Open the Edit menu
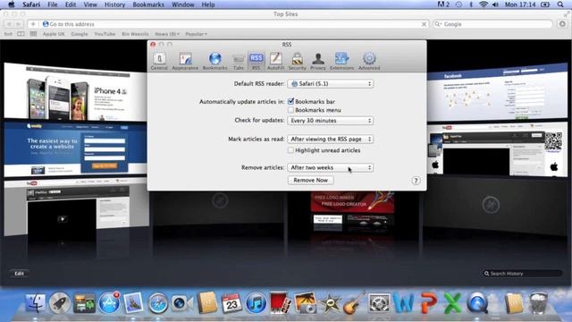The height and width of the screenshot is (322, 572). point(71,4)
